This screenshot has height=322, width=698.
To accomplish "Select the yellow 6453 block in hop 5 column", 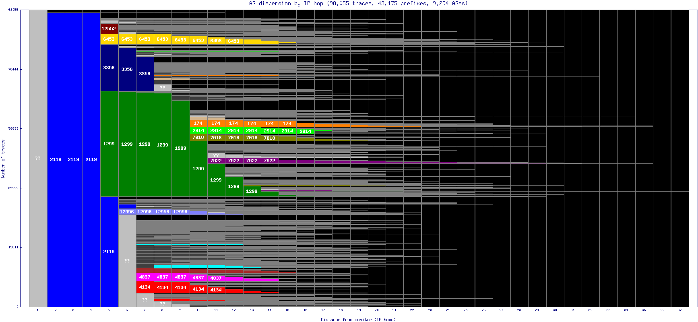I will pos(109,39).
